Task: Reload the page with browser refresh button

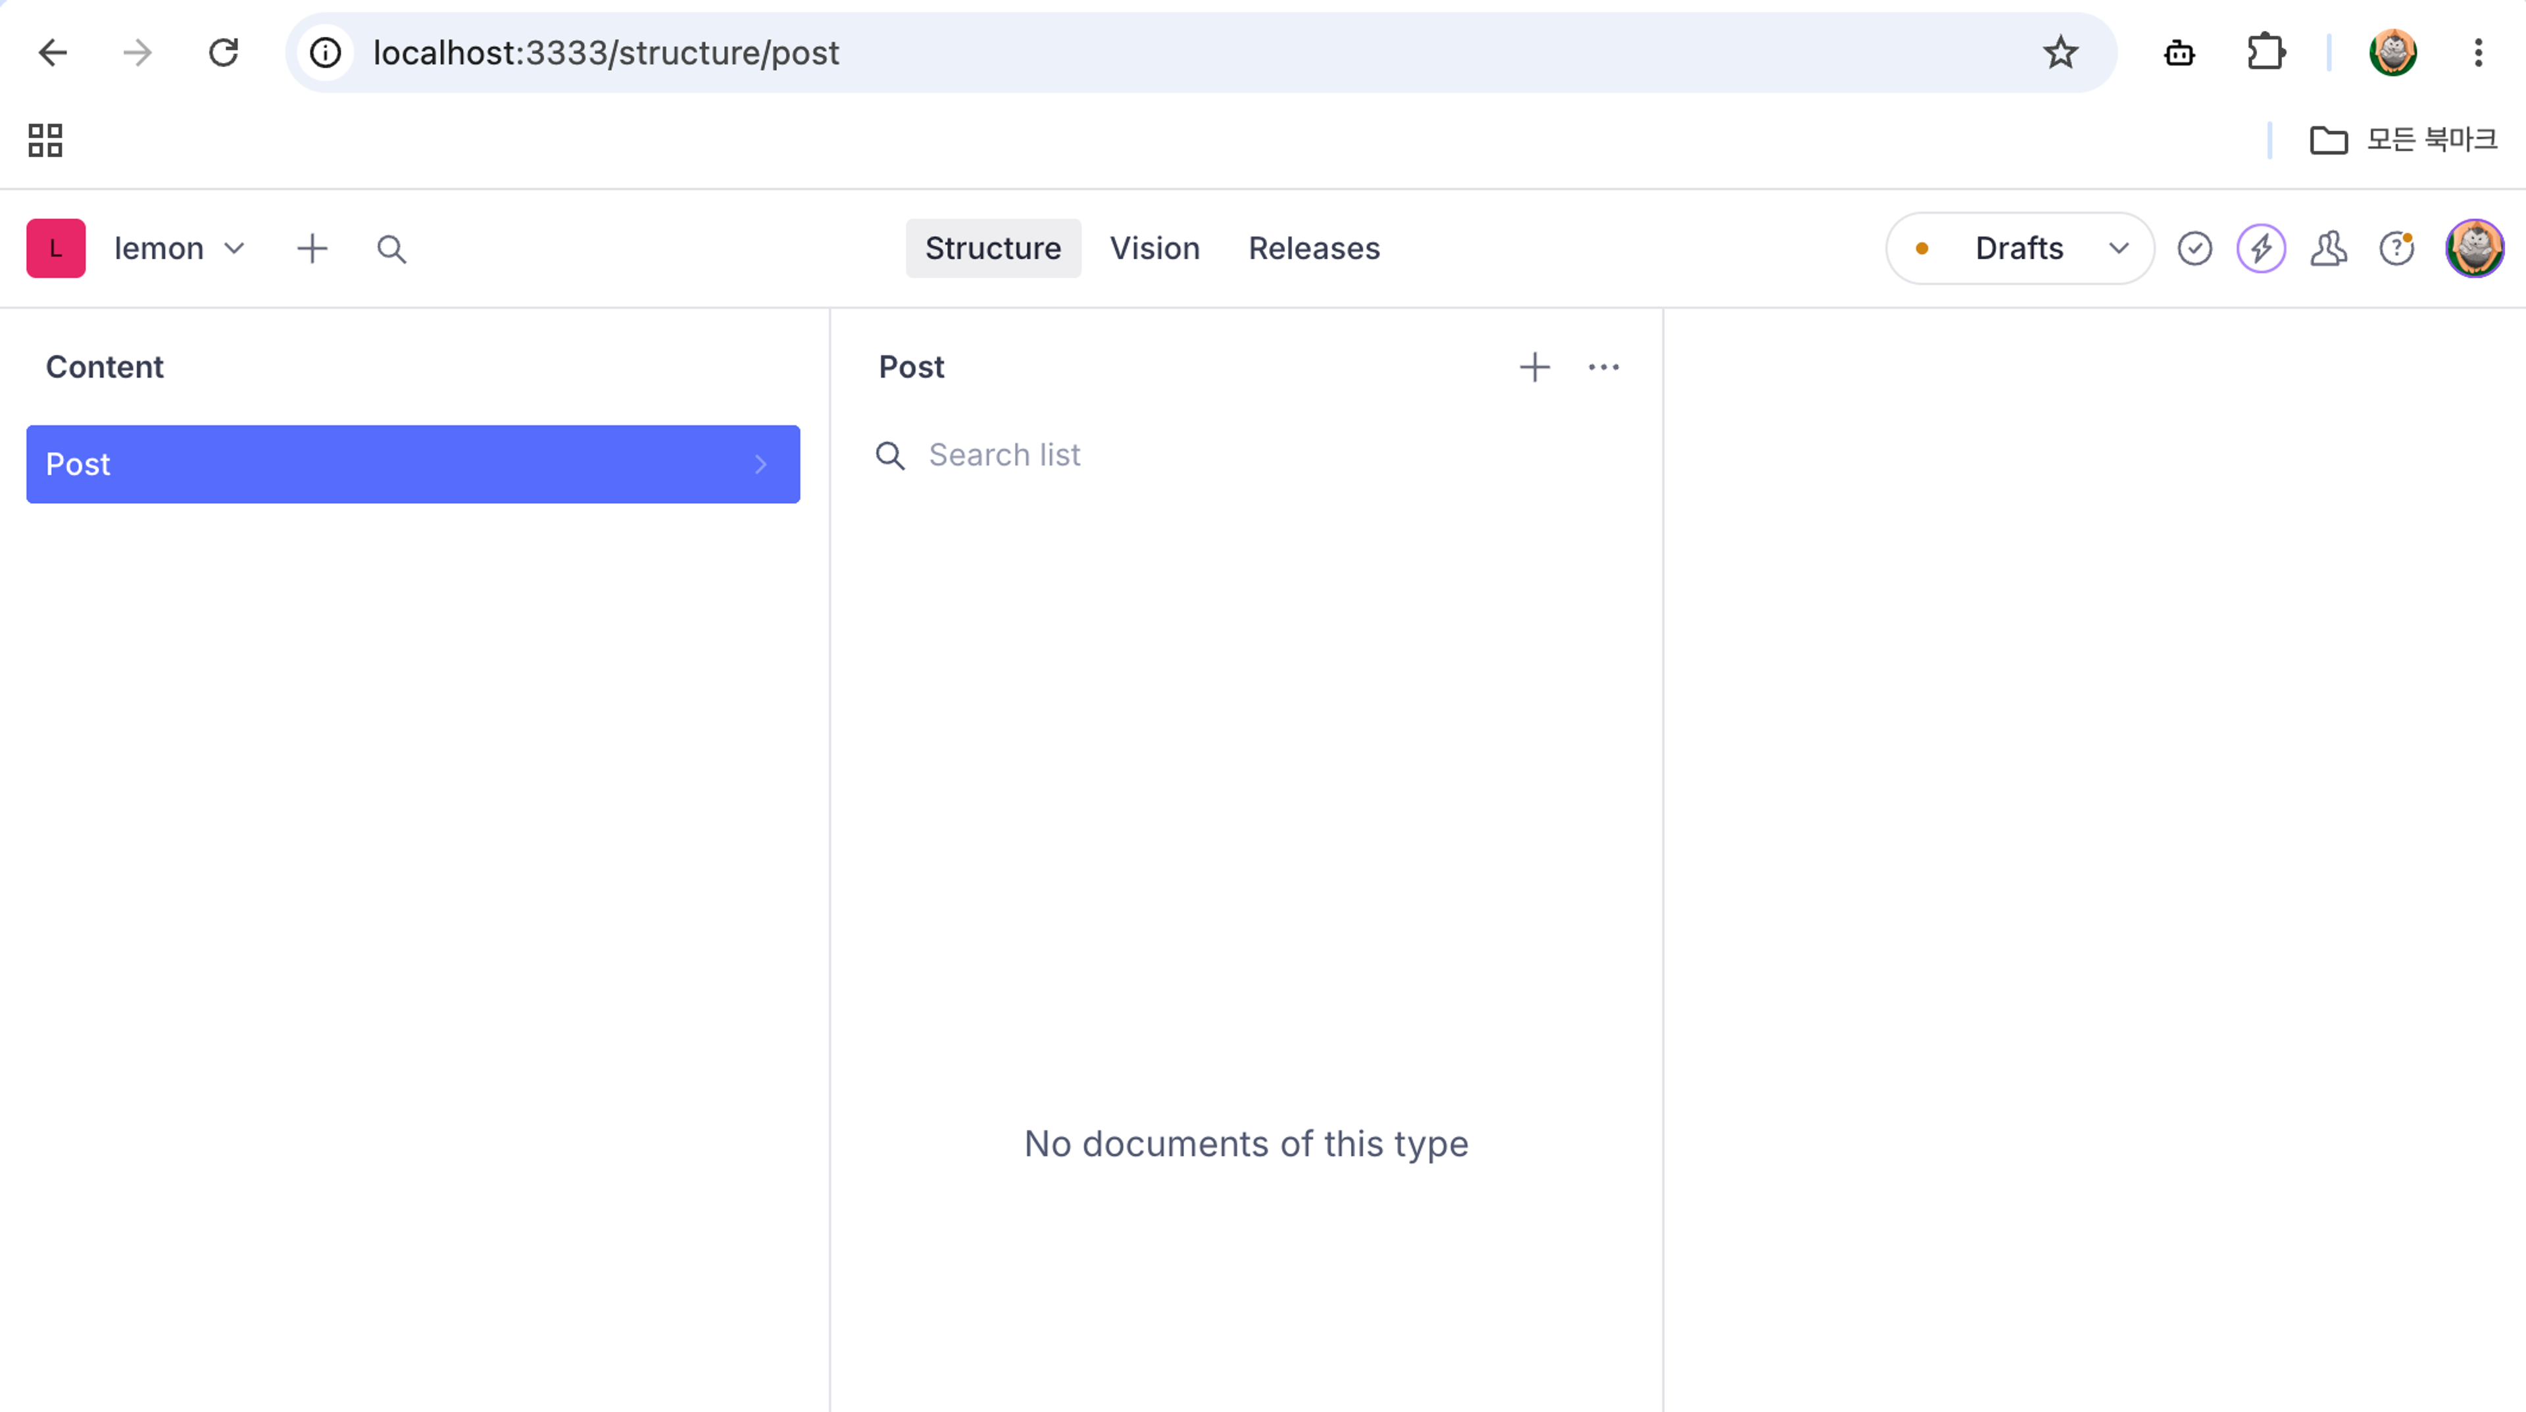Action: pos(224,52)
